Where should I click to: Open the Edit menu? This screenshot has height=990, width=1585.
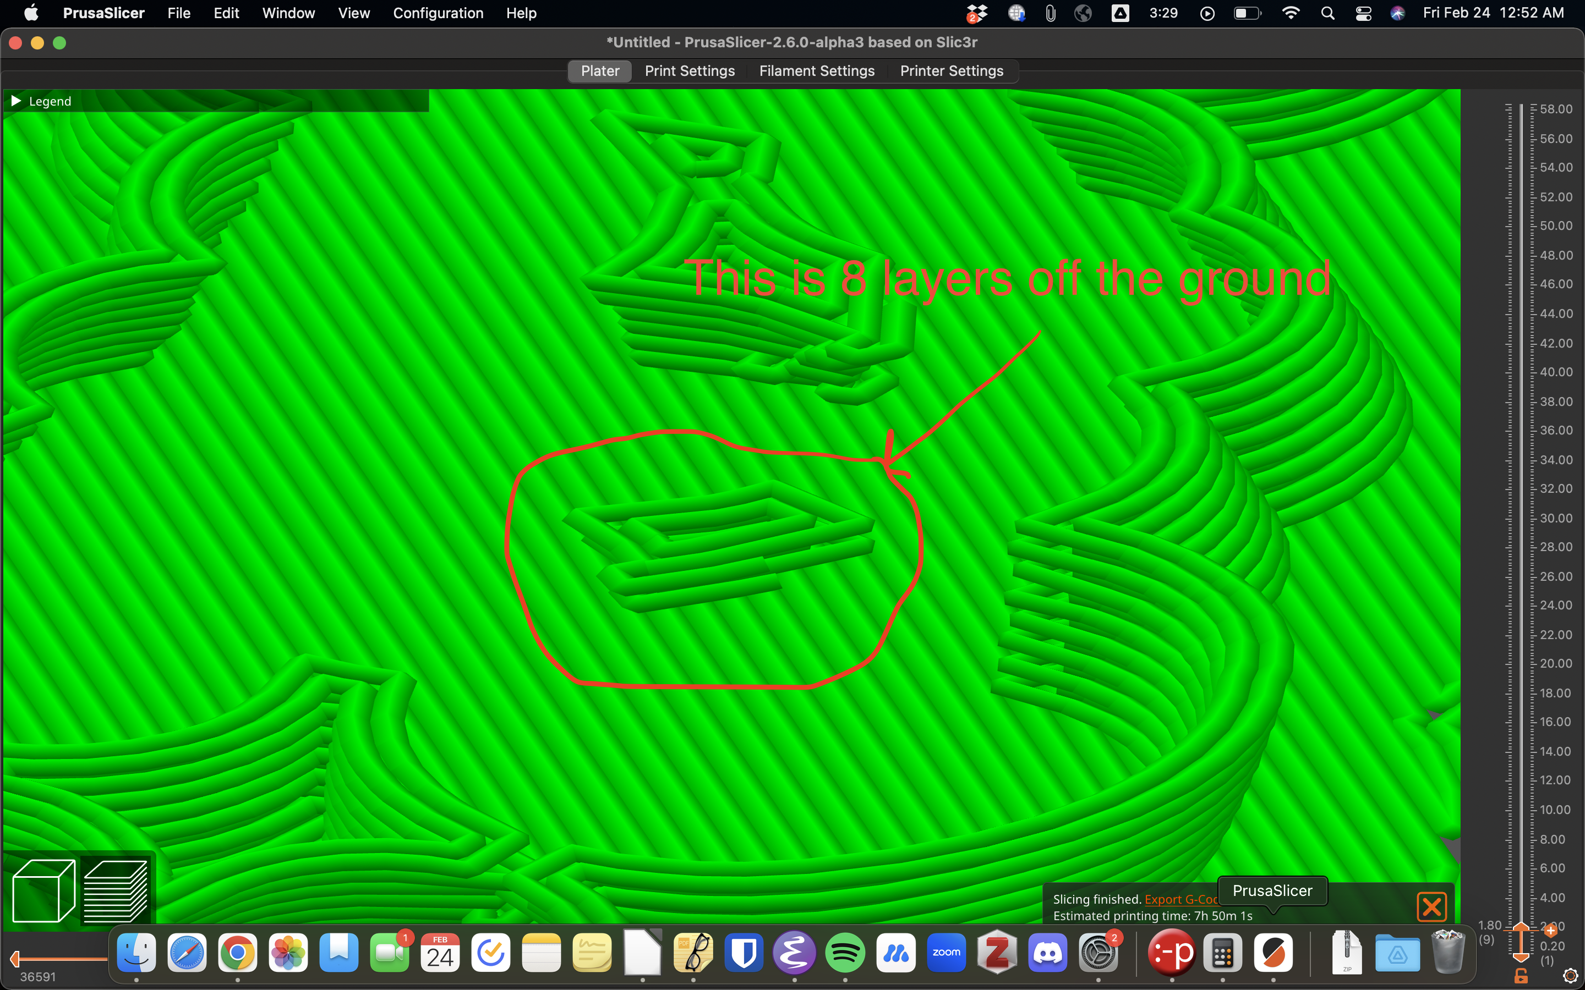(226, 13)
